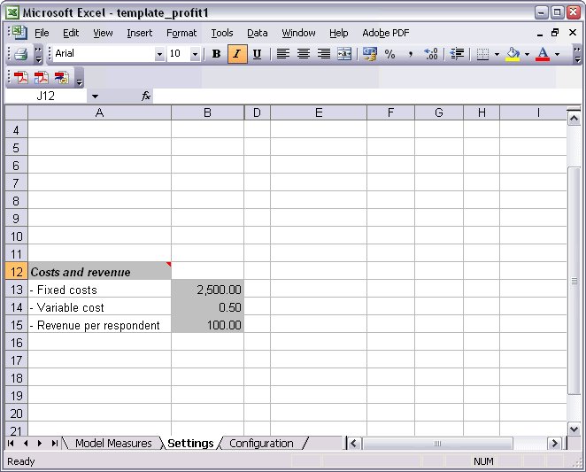
Task: Apply red Font Color
Action: coord(543,54)
